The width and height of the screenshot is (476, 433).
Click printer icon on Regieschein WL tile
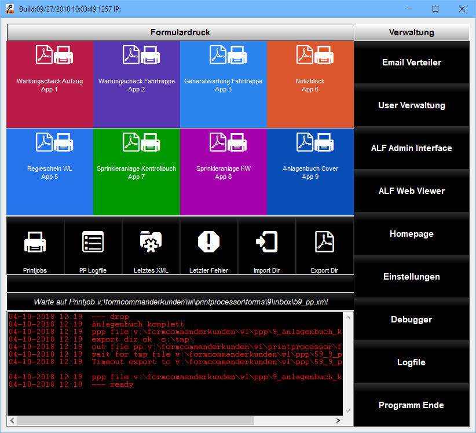(63, 142)
